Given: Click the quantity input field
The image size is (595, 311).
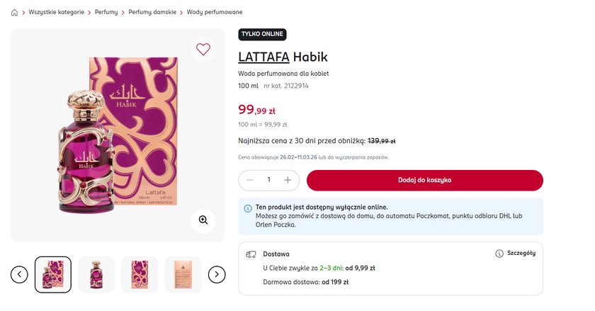Looking at the screenshot, I should pos(269,181).
